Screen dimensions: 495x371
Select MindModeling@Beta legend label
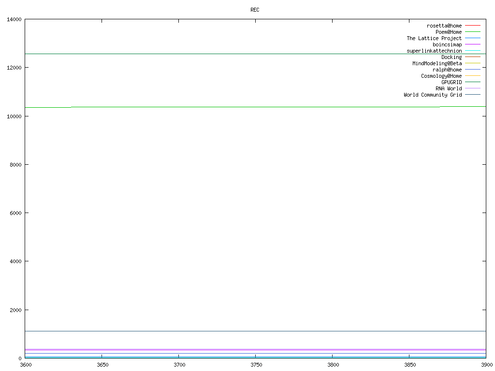coord(437,63)
